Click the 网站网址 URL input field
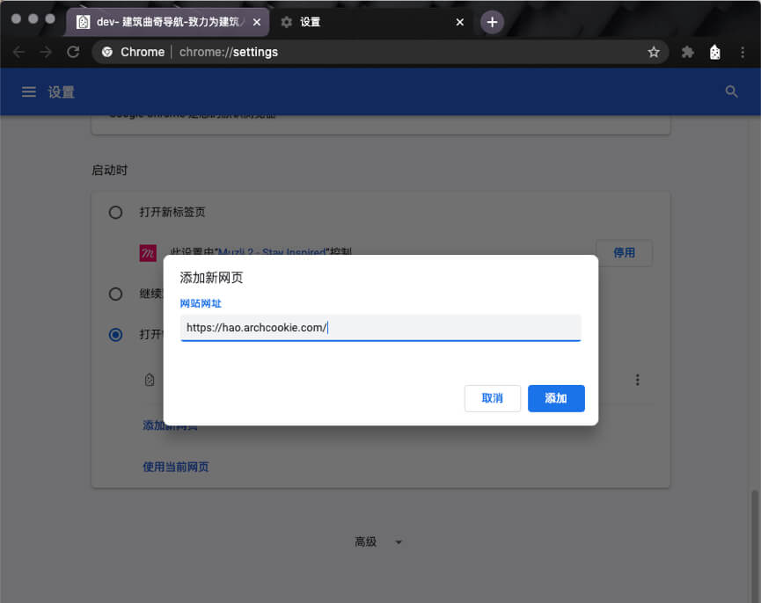Viewport: 761px width, 603px height. pyautogui.click(x=380, y=328)
